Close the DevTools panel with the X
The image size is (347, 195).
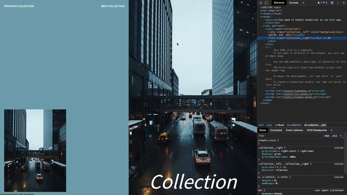tap(344, 3)
